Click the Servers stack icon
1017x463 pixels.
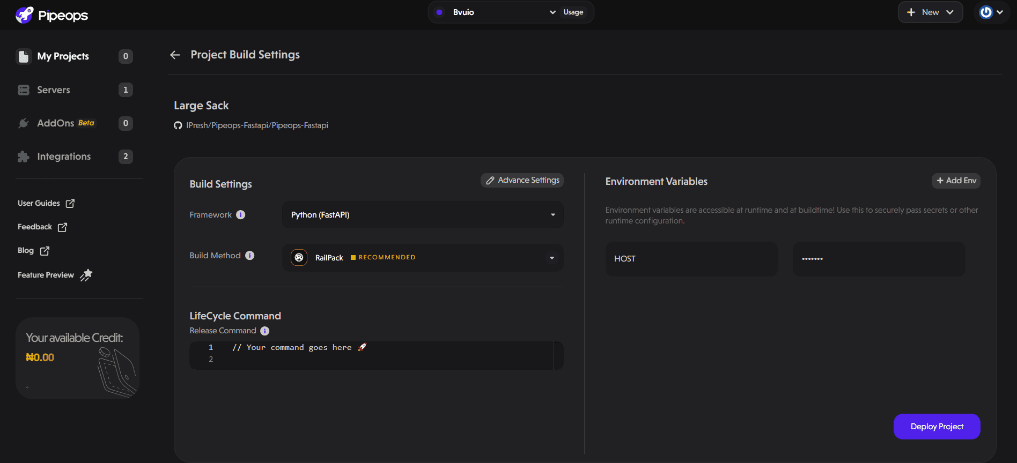24,90
